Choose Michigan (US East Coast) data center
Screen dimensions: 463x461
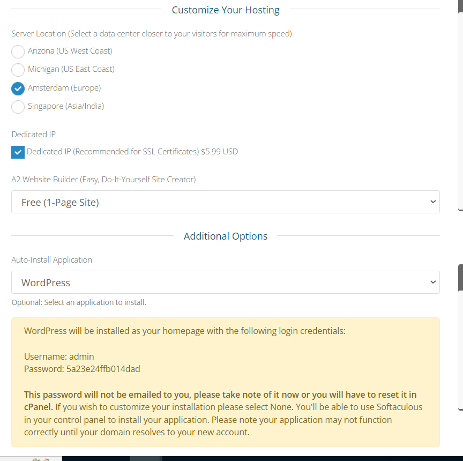(x=18, y=70)
